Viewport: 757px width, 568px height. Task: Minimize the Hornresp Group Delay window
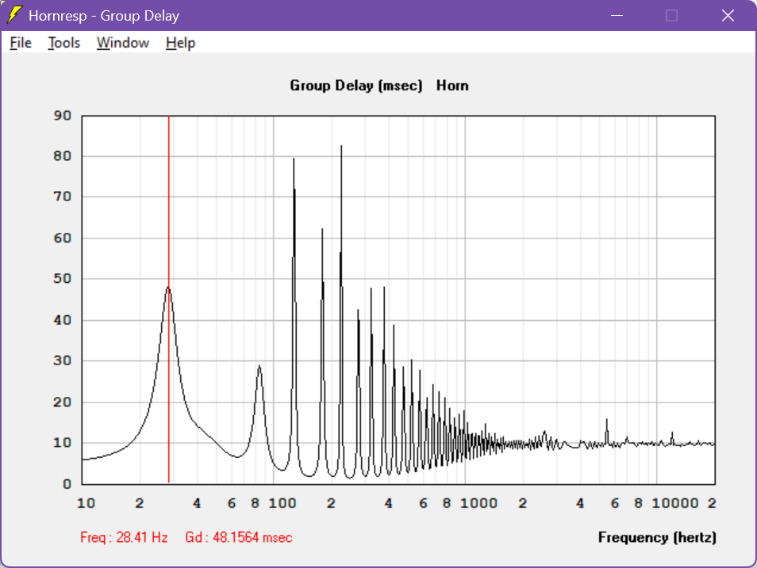[617, 15]
